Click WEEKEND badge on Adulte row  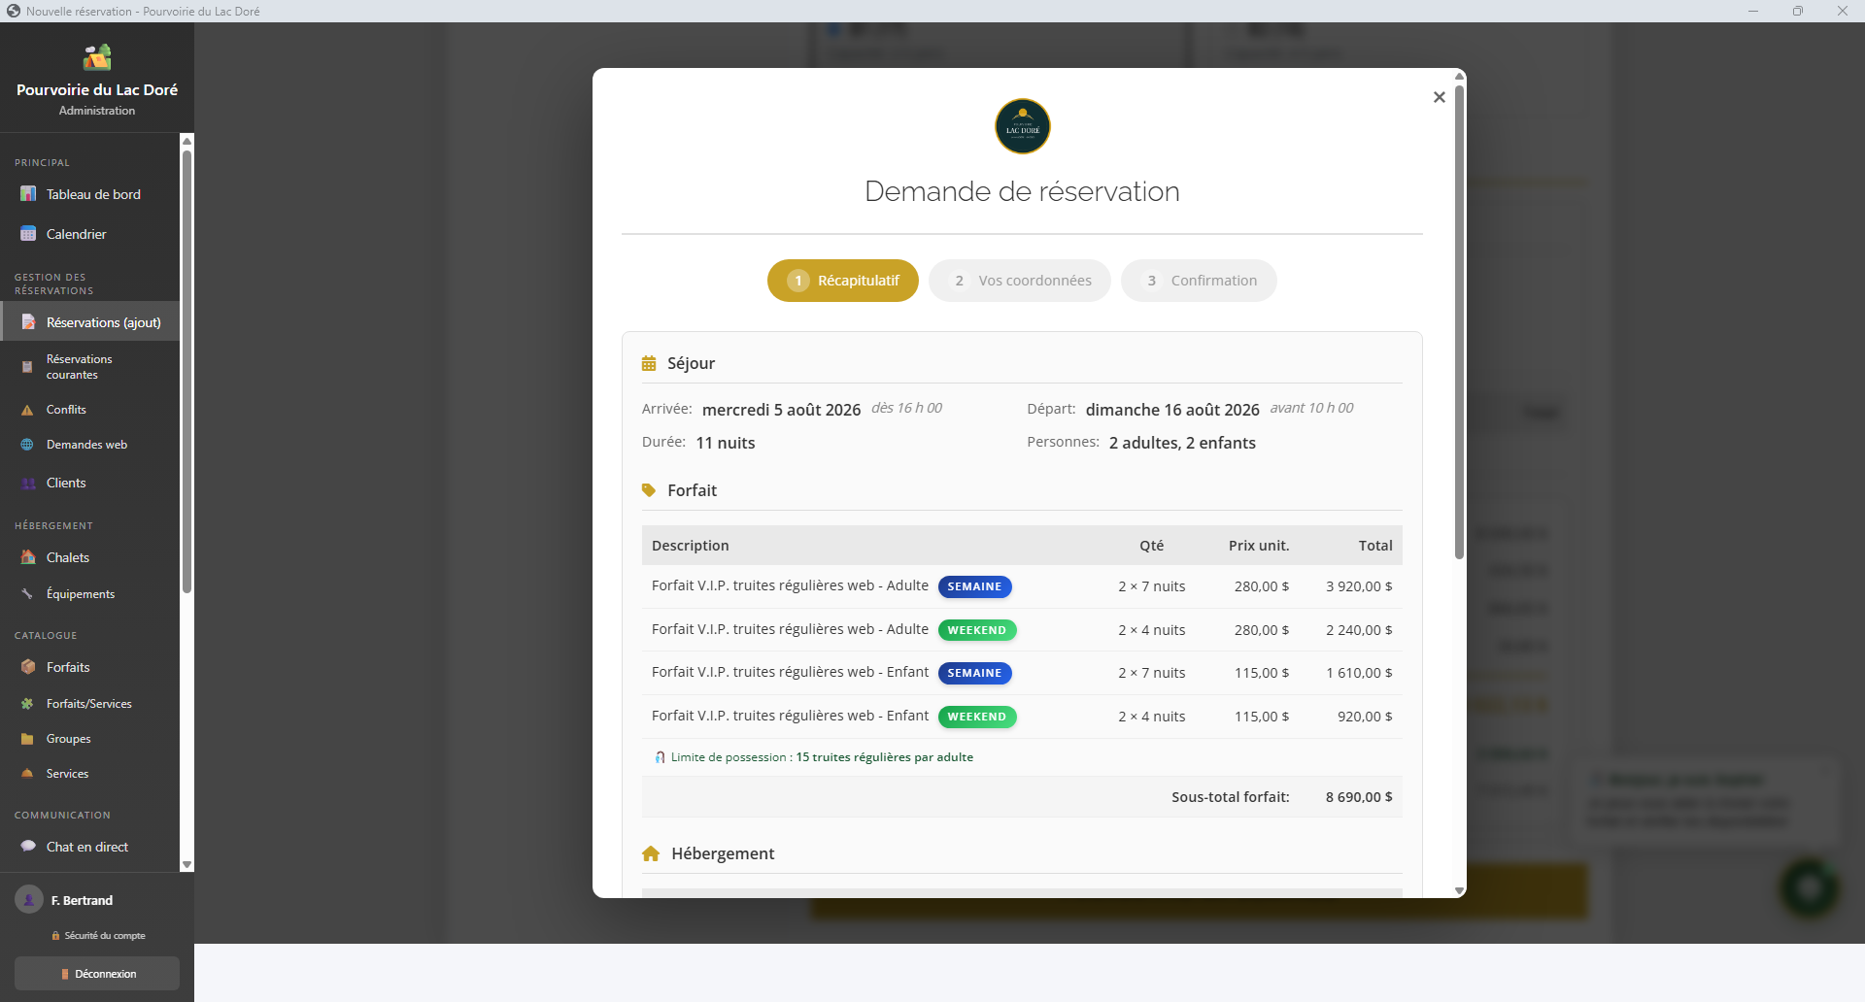[x=977, y=630]
